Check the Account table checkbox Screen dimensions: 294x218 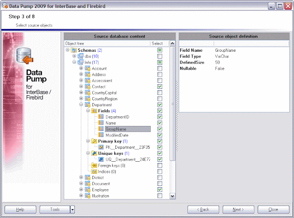tap(160, 68)
